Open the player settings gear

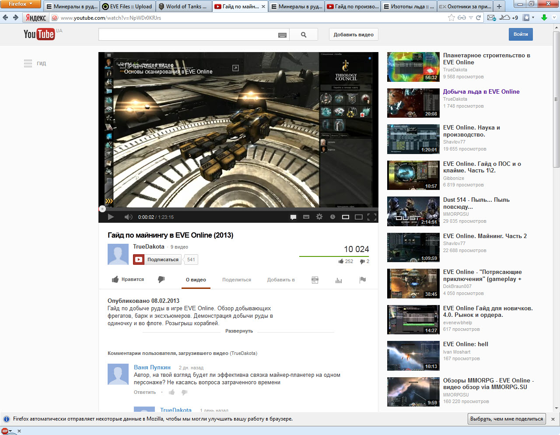(319, 217)
